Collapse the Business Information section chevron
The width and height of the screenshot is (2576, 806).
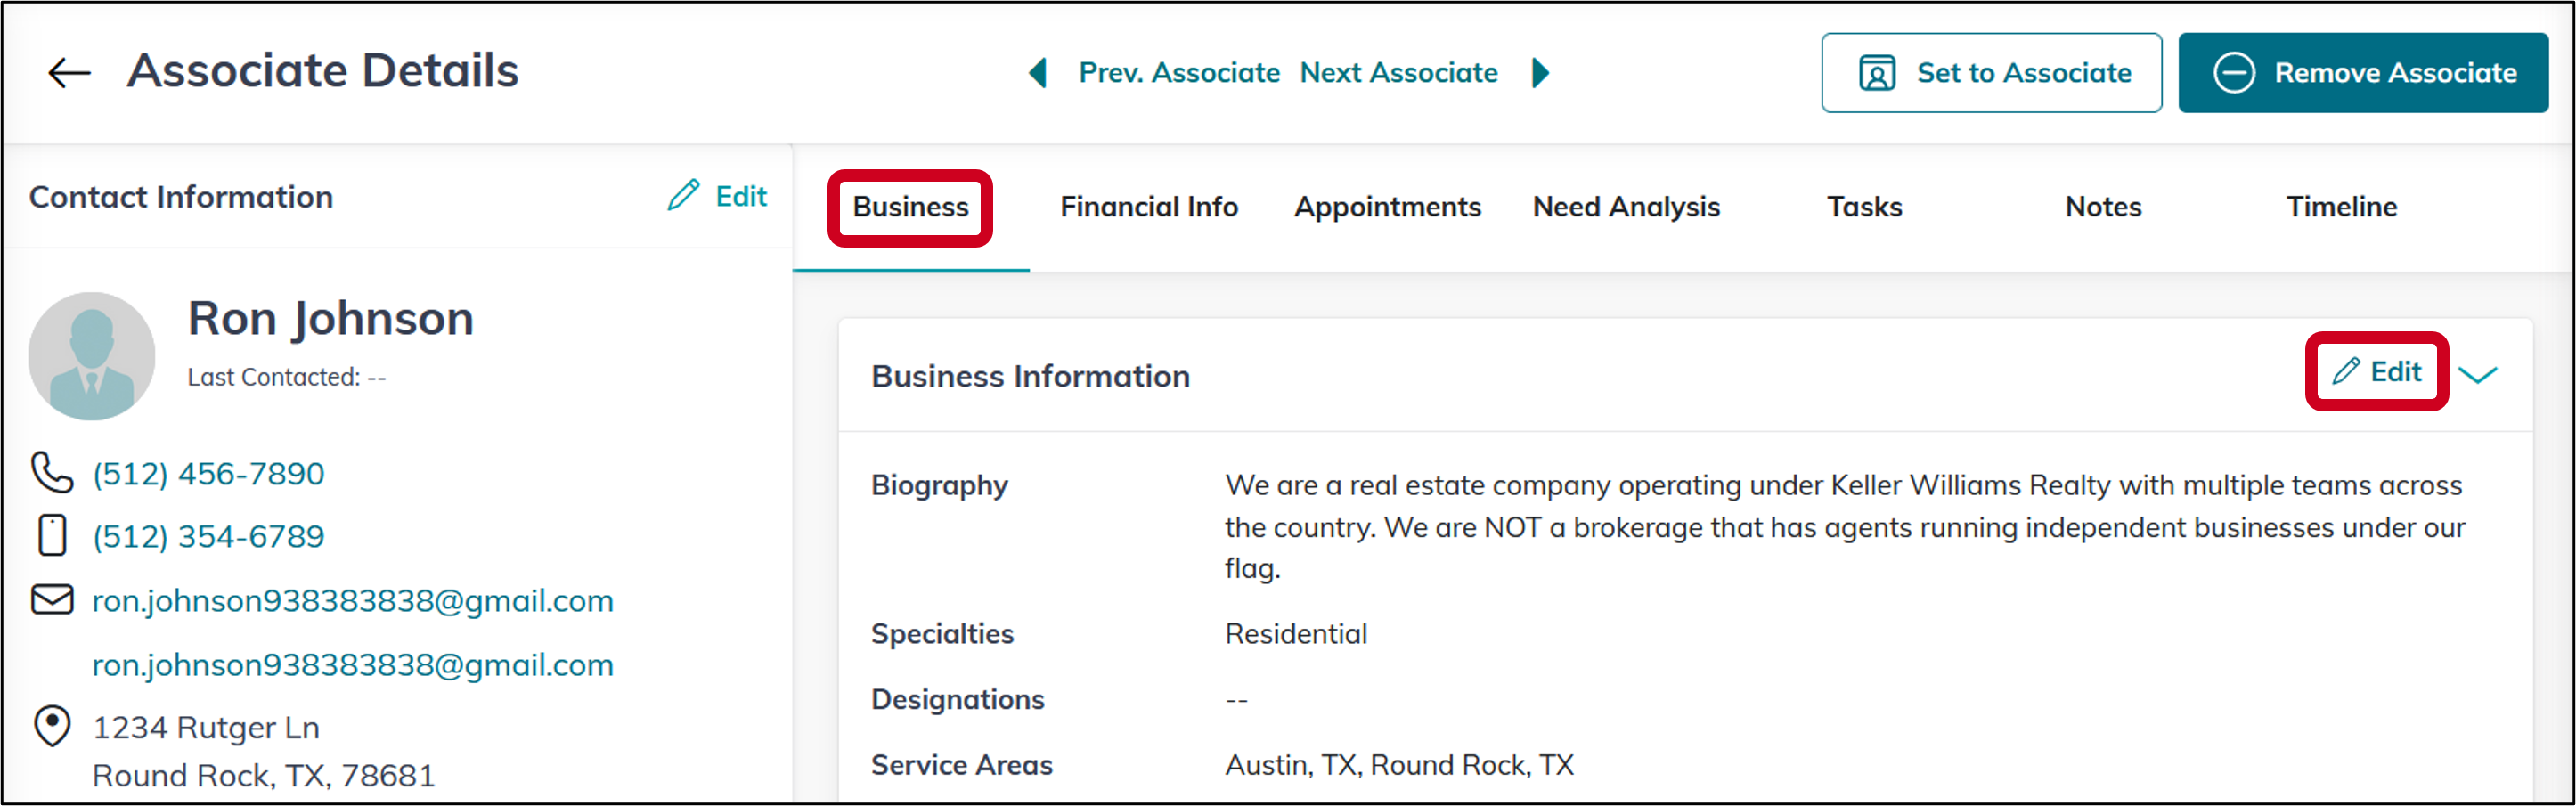click(x=2478, y=374)
